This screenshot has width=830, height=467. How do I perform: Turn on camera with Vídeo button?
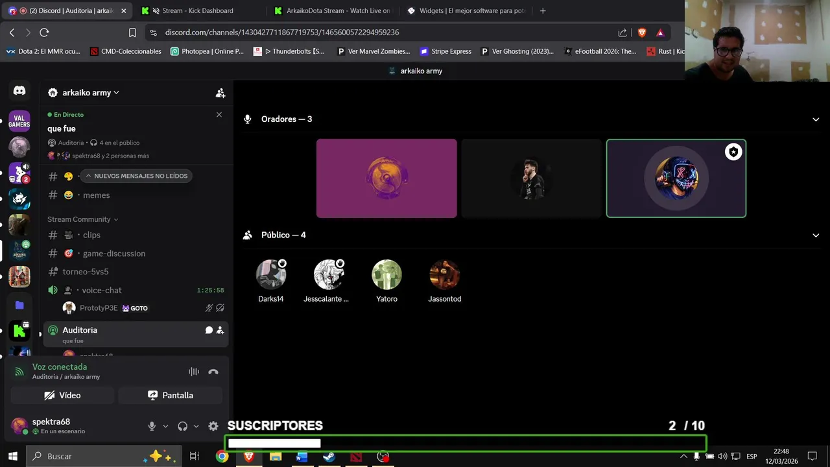(62, 395)
